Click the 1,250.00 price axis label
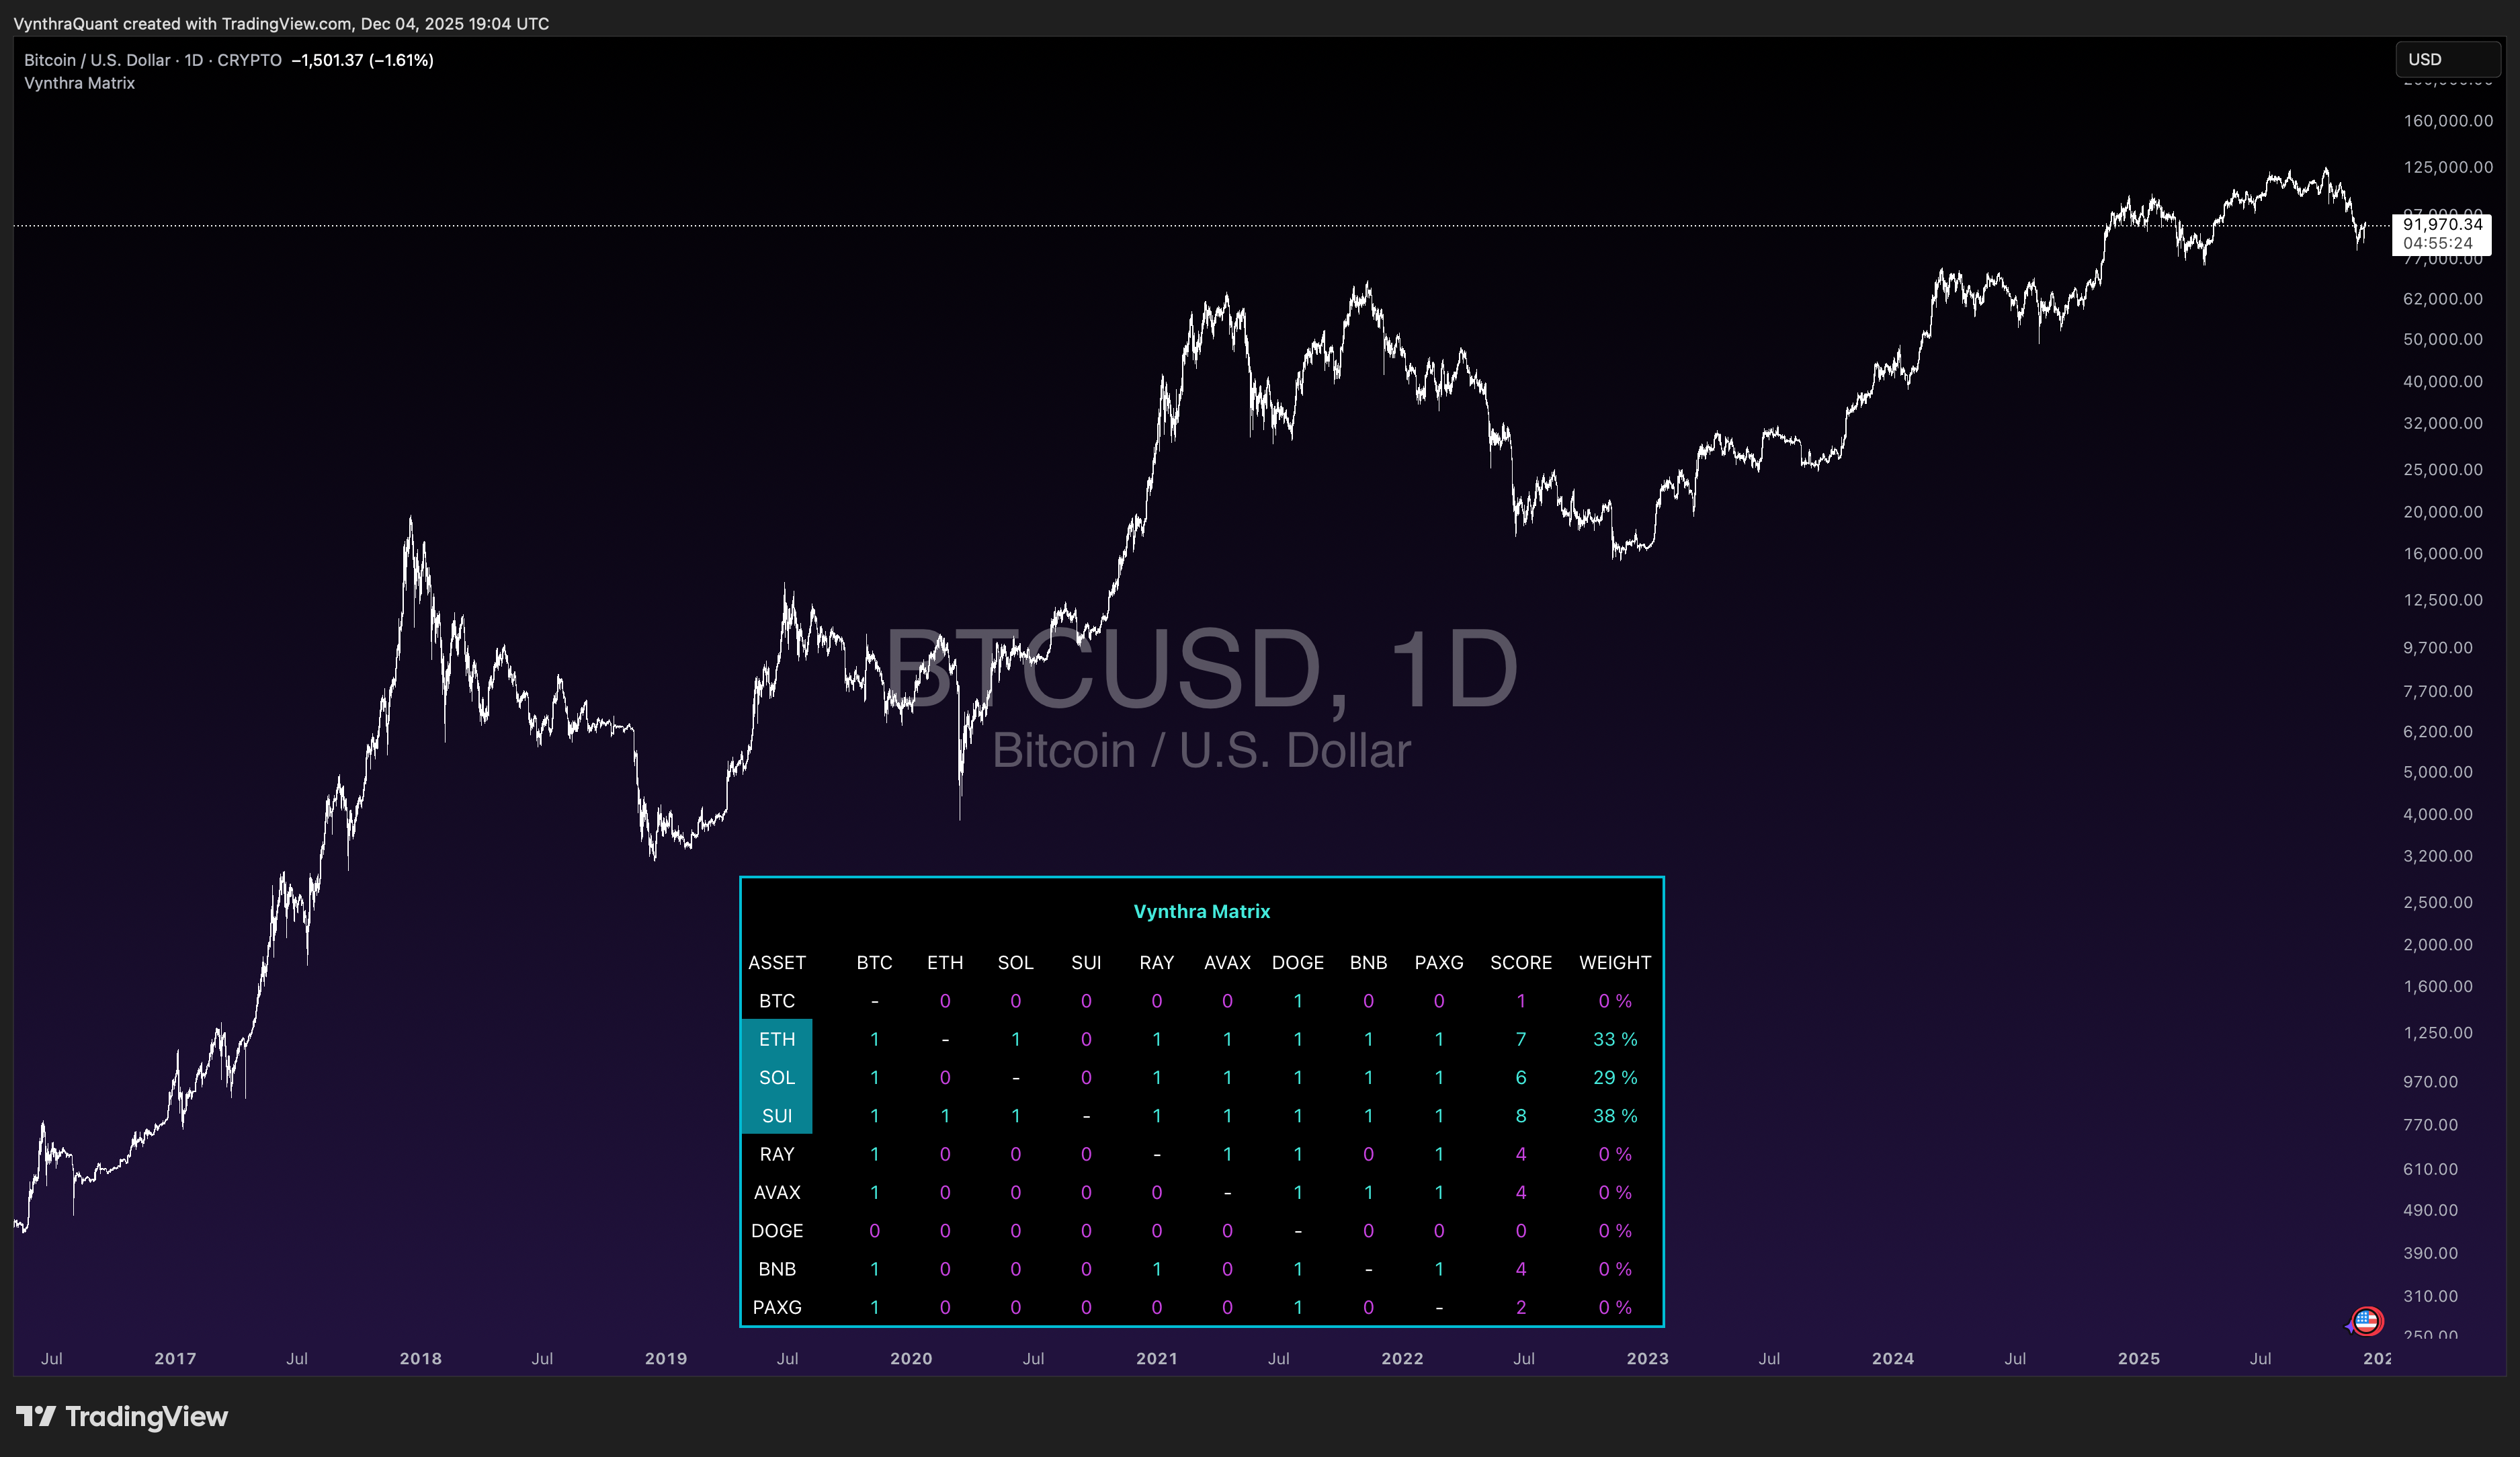The height and width of the screenshot is (1457, 2520). [2438, 1033]
